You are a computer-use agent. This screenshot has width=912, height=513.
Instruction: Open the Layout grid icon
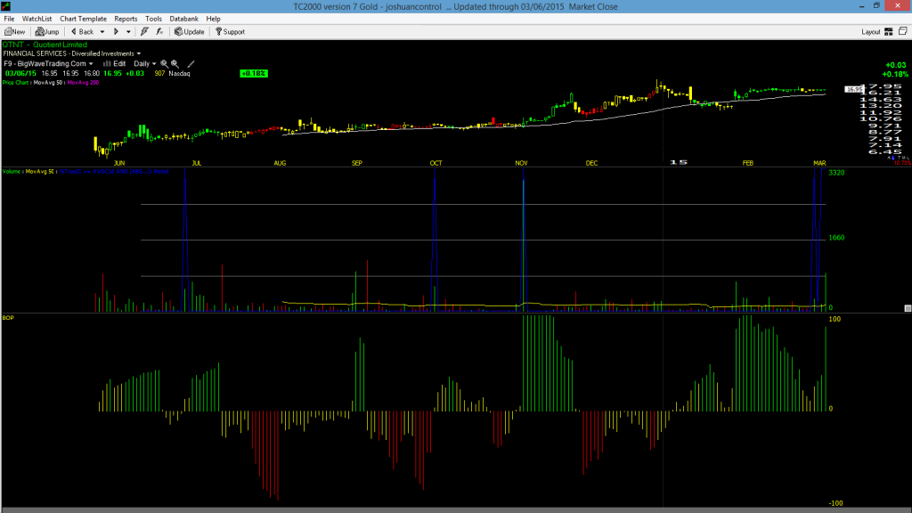pos(889,32)
